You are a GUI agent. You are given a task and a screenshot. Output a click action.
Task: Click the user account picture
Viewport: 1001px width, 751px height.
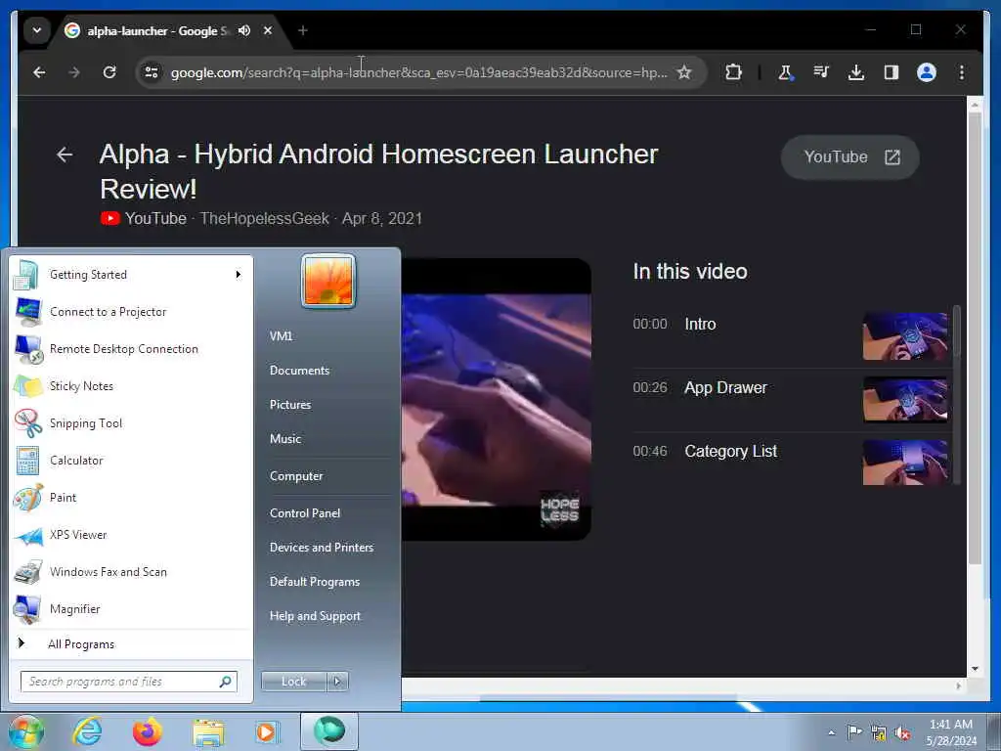[328, 281]
